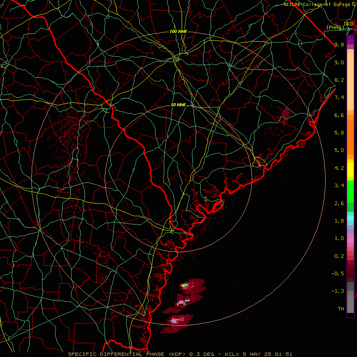Select the 6.6 value on the color scale
This screenshot has width=357, height=357.
coord(339,115)
